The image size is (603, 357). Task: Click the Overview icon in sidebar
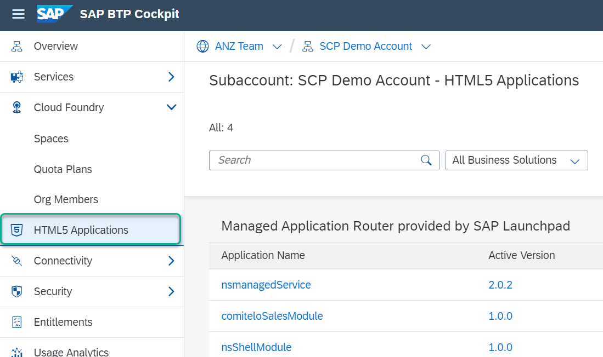[16, 46]
